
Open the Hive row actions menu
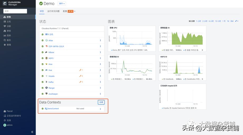[100, 64]
